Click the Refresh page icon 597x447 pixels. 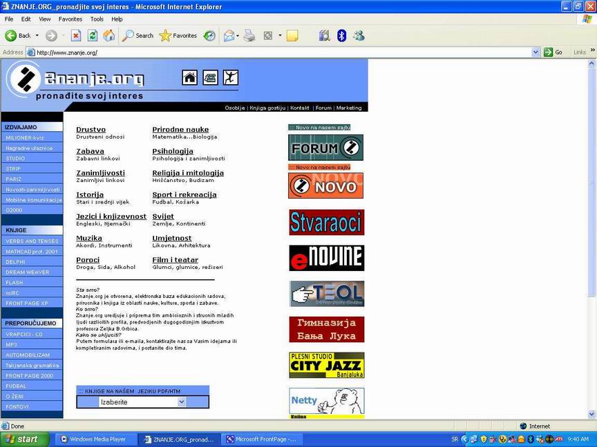(x=92, y=36)
